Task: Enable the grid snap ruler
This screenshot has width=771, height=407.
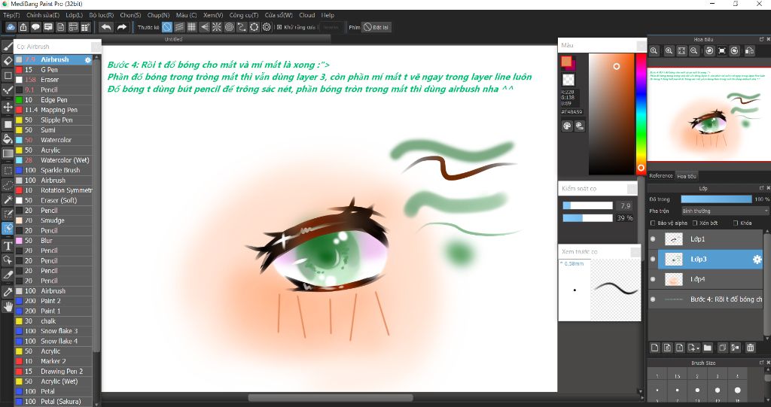Action: pyautogui.click(x=192, y=27)
